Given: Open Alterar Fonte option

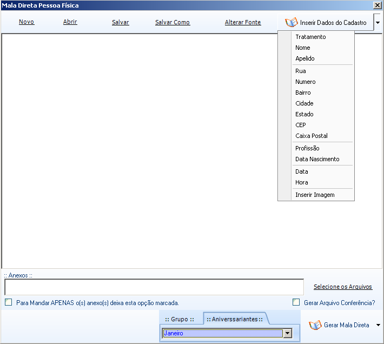Looking at the screenshot, I should (243, 23).
